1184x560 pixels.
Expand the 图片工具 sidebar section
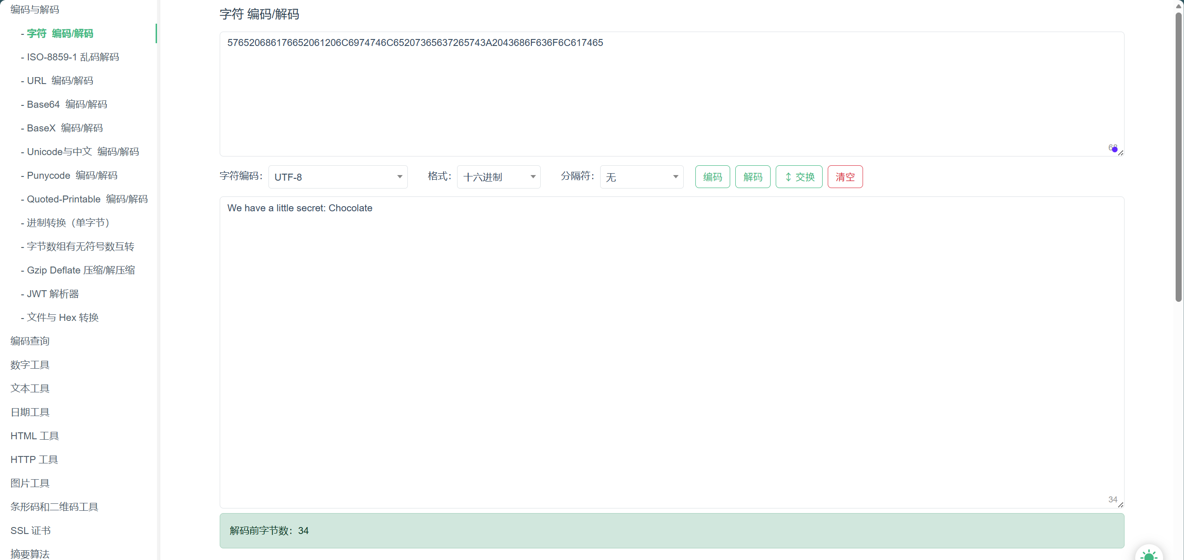click(30, 483)
